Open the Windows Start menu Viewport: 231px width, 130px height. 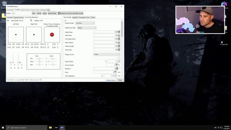tap(3, 127)
